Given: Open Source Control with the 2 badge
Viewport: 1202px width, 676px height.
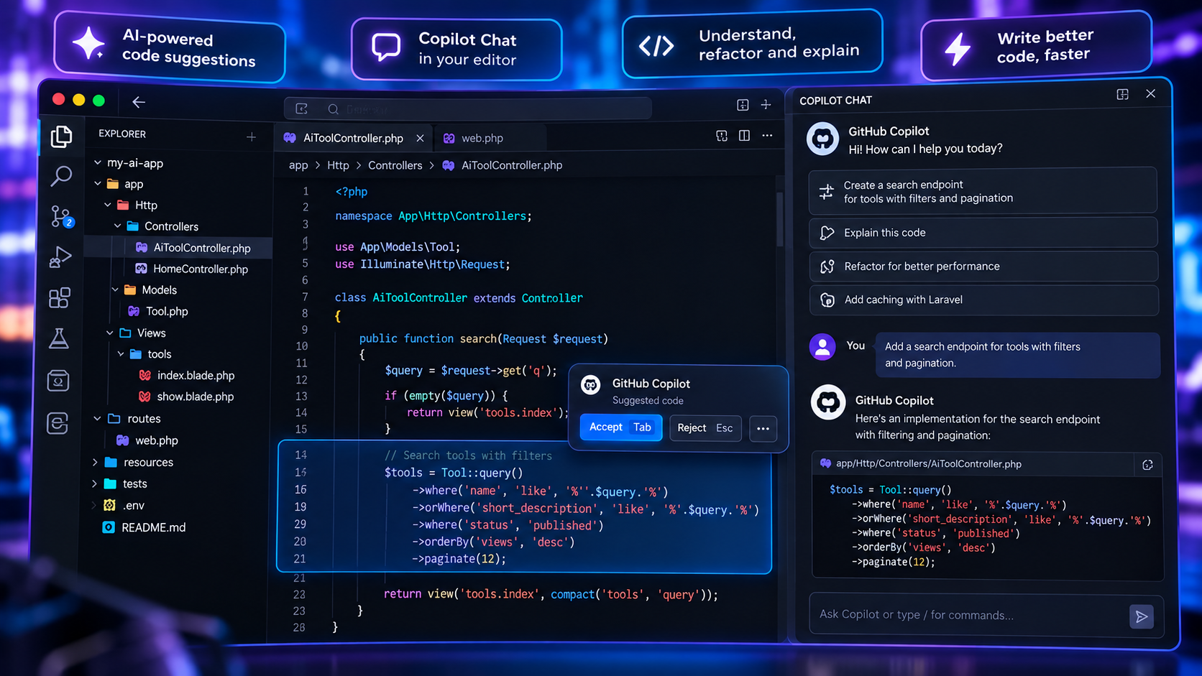Looking at the screenshot, I should (62, 216).
